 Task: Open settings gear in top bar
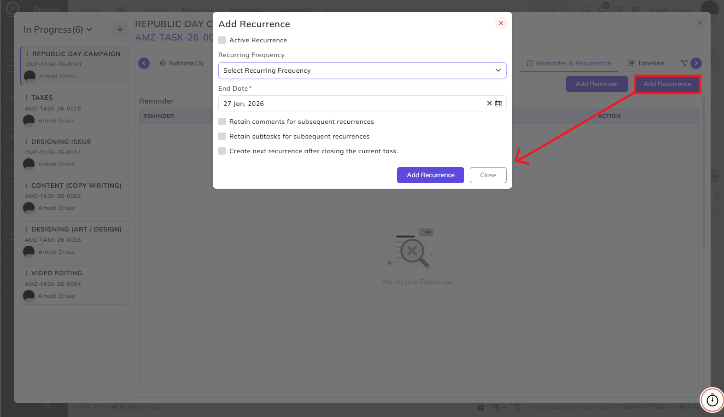coord(636,9)
